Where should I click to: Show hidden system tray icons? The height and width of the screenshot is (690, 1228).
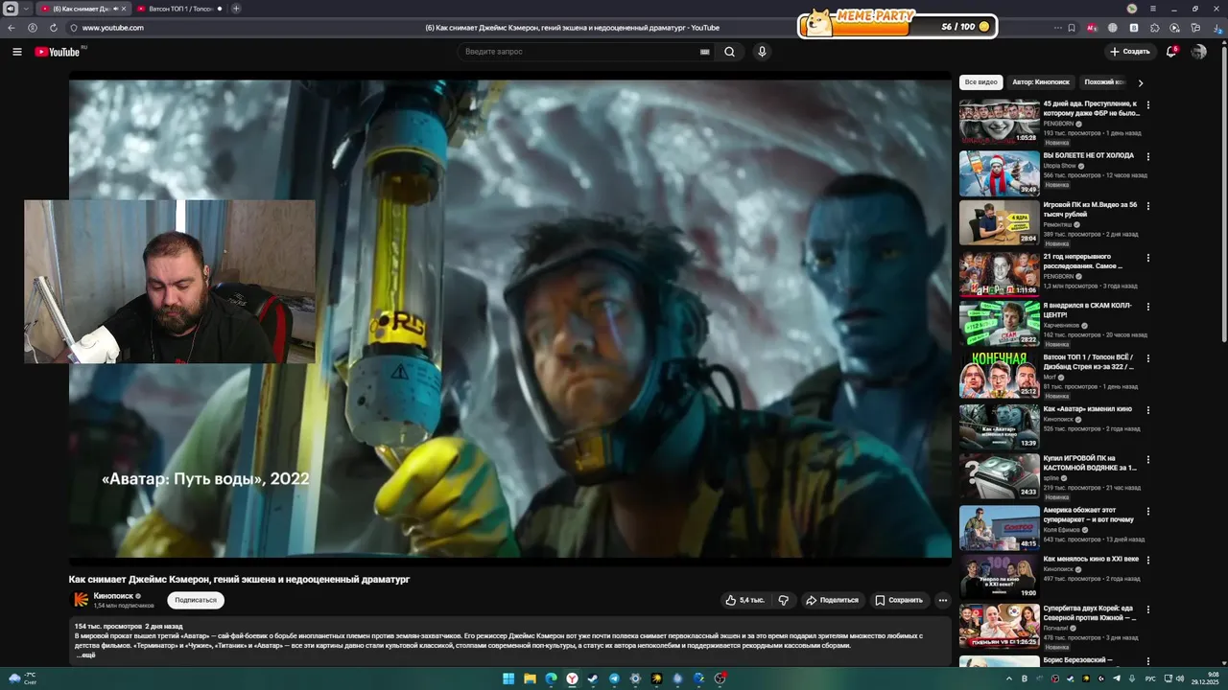click(1011, 678)
